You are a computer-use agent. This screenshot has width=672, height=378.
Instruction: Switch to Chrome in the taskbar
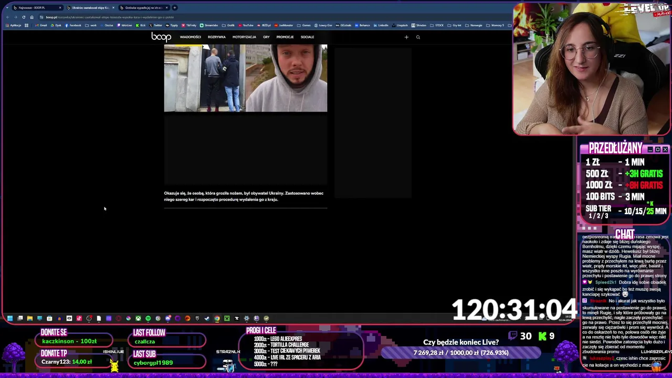click(x=217, y=318)
